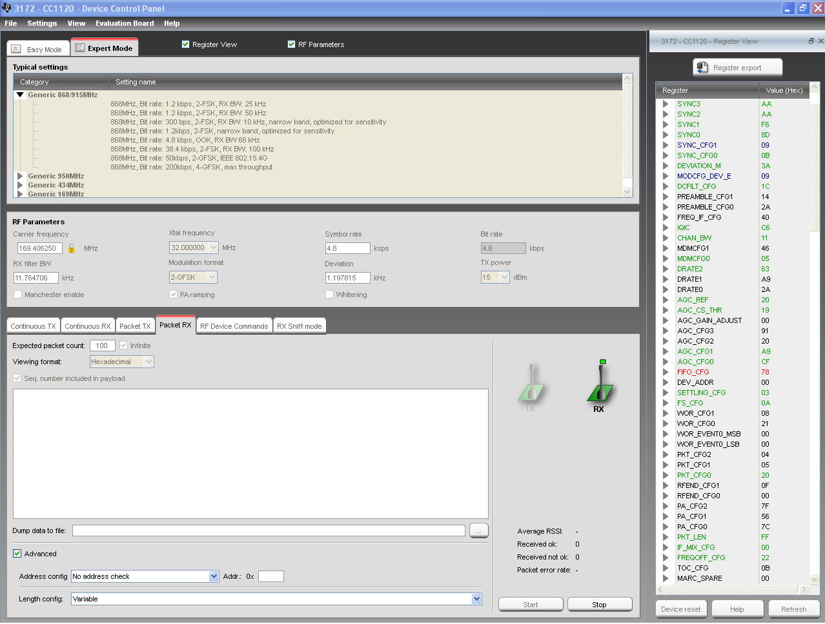825x624 pixels.
Task: Click the Register export button
Action: (x=737, y=68)
